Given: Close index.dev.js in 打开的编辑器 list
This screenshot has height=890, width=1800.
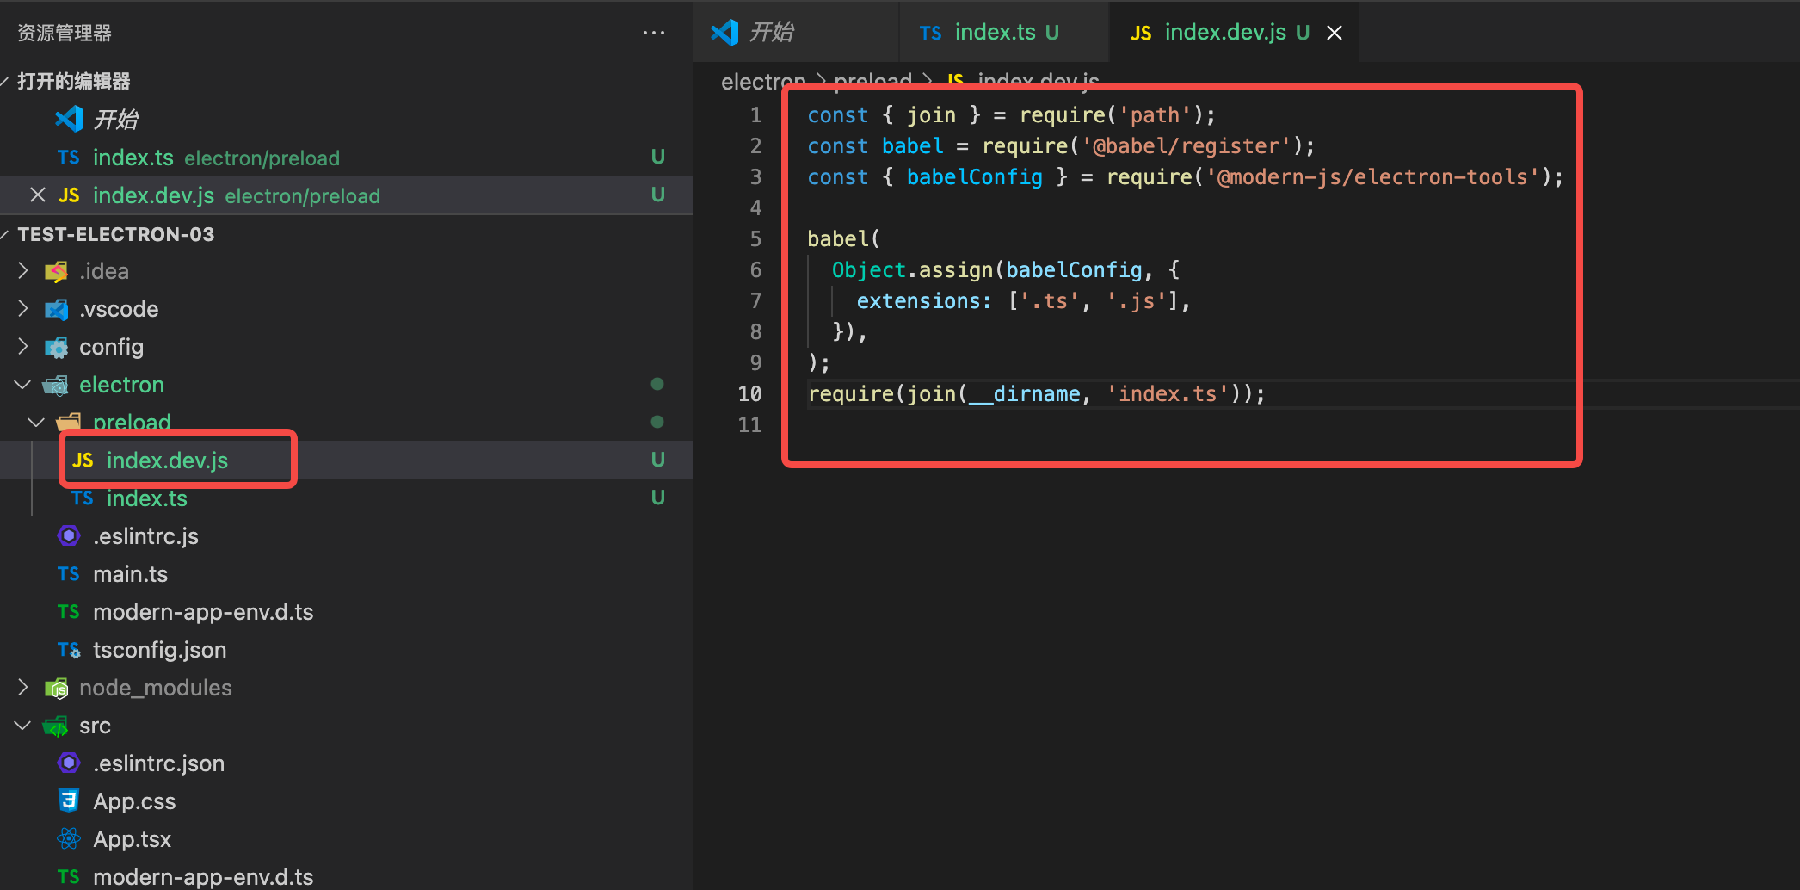Looking at the screenshot, I should point(37,195).
